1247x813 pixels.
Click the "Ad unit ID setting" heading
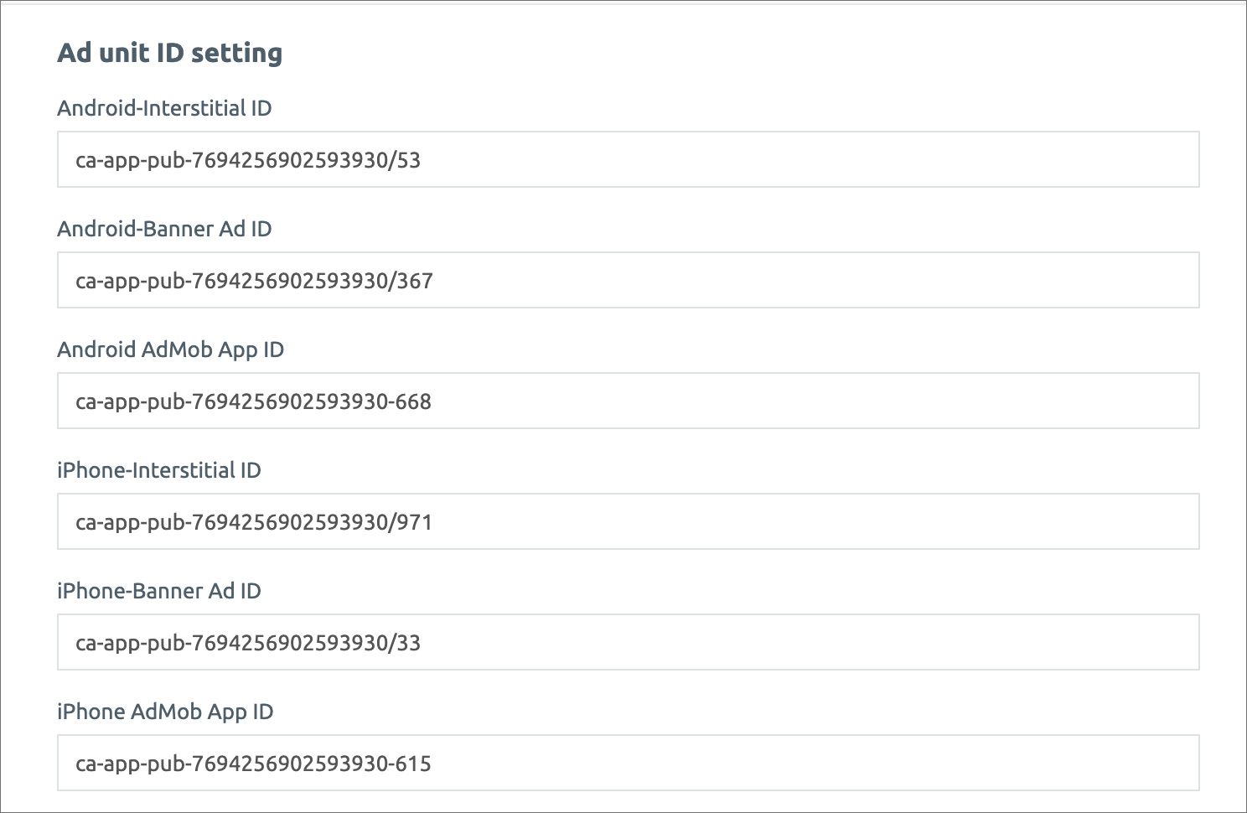[170, 53]
